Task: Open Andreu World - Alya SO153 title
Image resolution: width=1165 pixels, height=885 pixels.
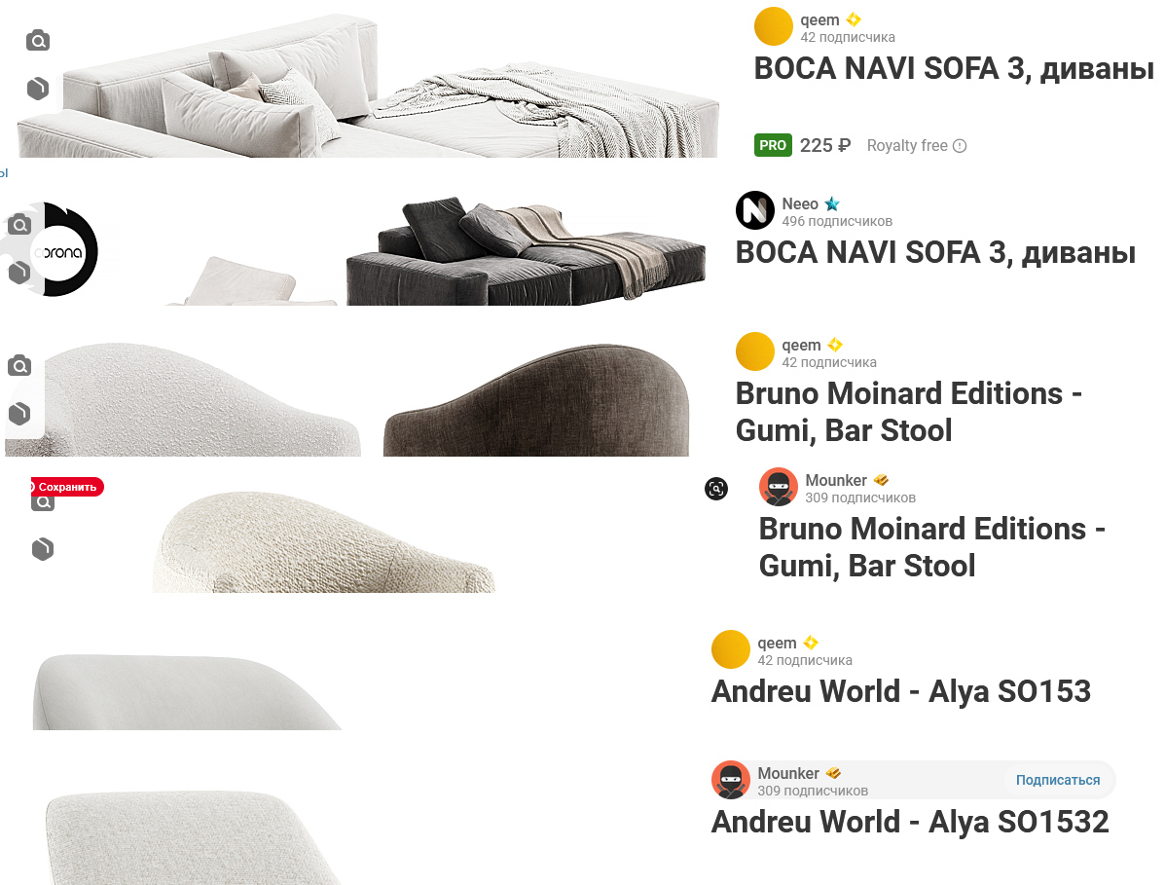Action: [x=900, y=691]
